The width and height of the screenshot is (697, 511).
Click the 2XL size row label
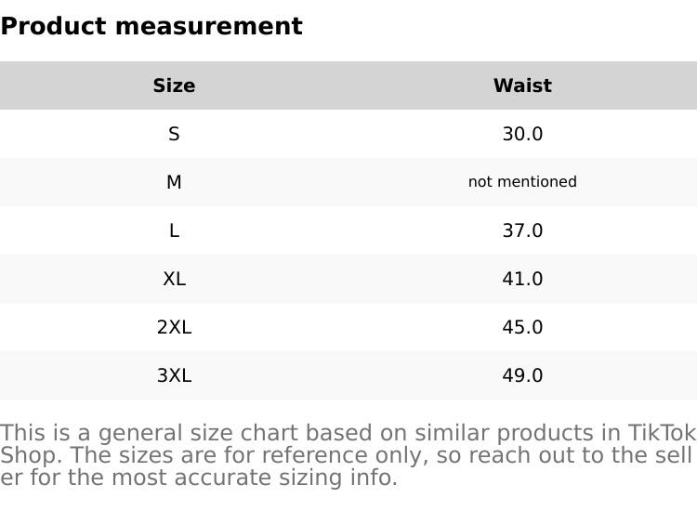pos(174,327)
